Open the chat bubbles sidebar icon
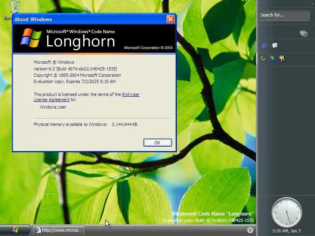 coord(304,33)
